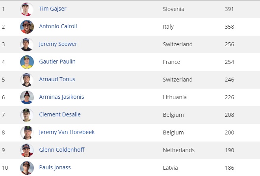
Task: Open the Pauls Jonass profile link
Action: click(55, 167)
